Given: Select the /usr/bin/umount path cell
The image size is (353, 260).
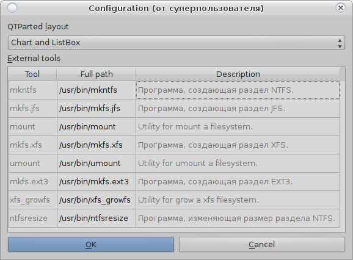Looking at the screenshot, I should (96, 164).
